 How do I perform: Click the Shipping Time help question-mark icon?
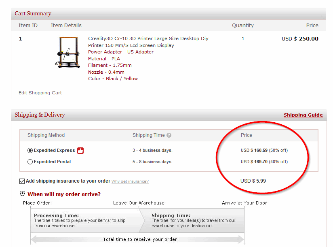click(169, 135)
